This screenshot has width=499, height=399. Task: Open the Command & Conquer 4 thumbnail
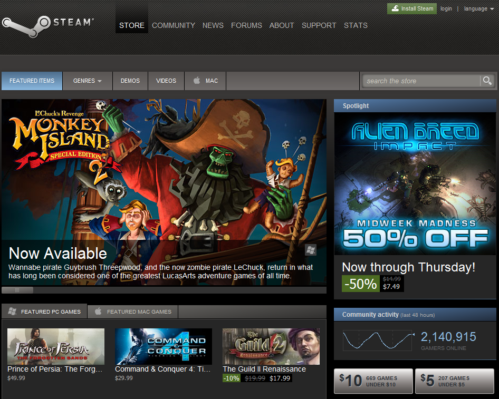point(164,346)
